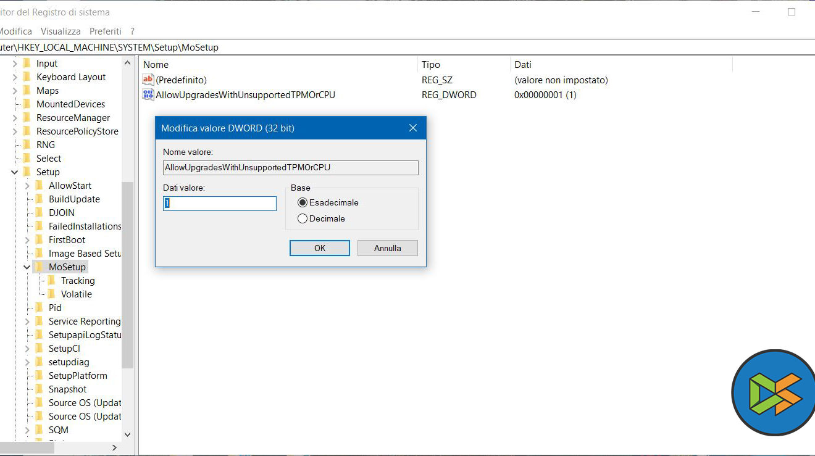
Task: Open the Modifica menu
Action: 15,31
